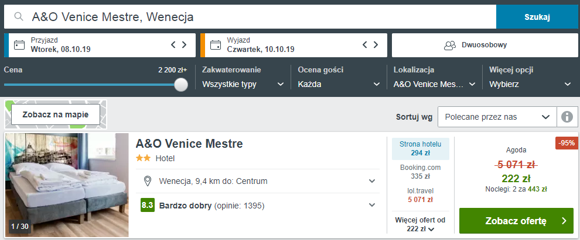This screenshot has width=580, height=240.
Task: Expand the Bardzo dobry reviews row
Action: (x=257, y=206)
